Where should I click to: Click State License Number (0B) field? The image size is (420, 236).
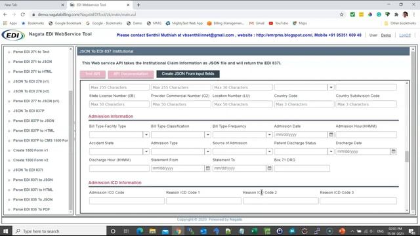[x=119, y=104]
